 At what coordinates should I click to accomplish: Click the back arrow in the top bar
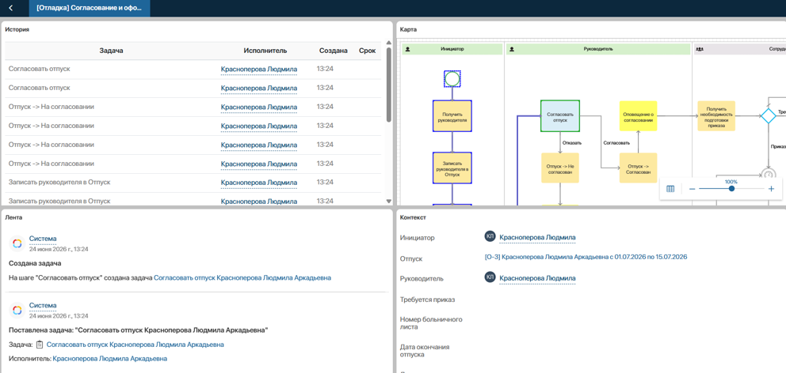[11, 8]
